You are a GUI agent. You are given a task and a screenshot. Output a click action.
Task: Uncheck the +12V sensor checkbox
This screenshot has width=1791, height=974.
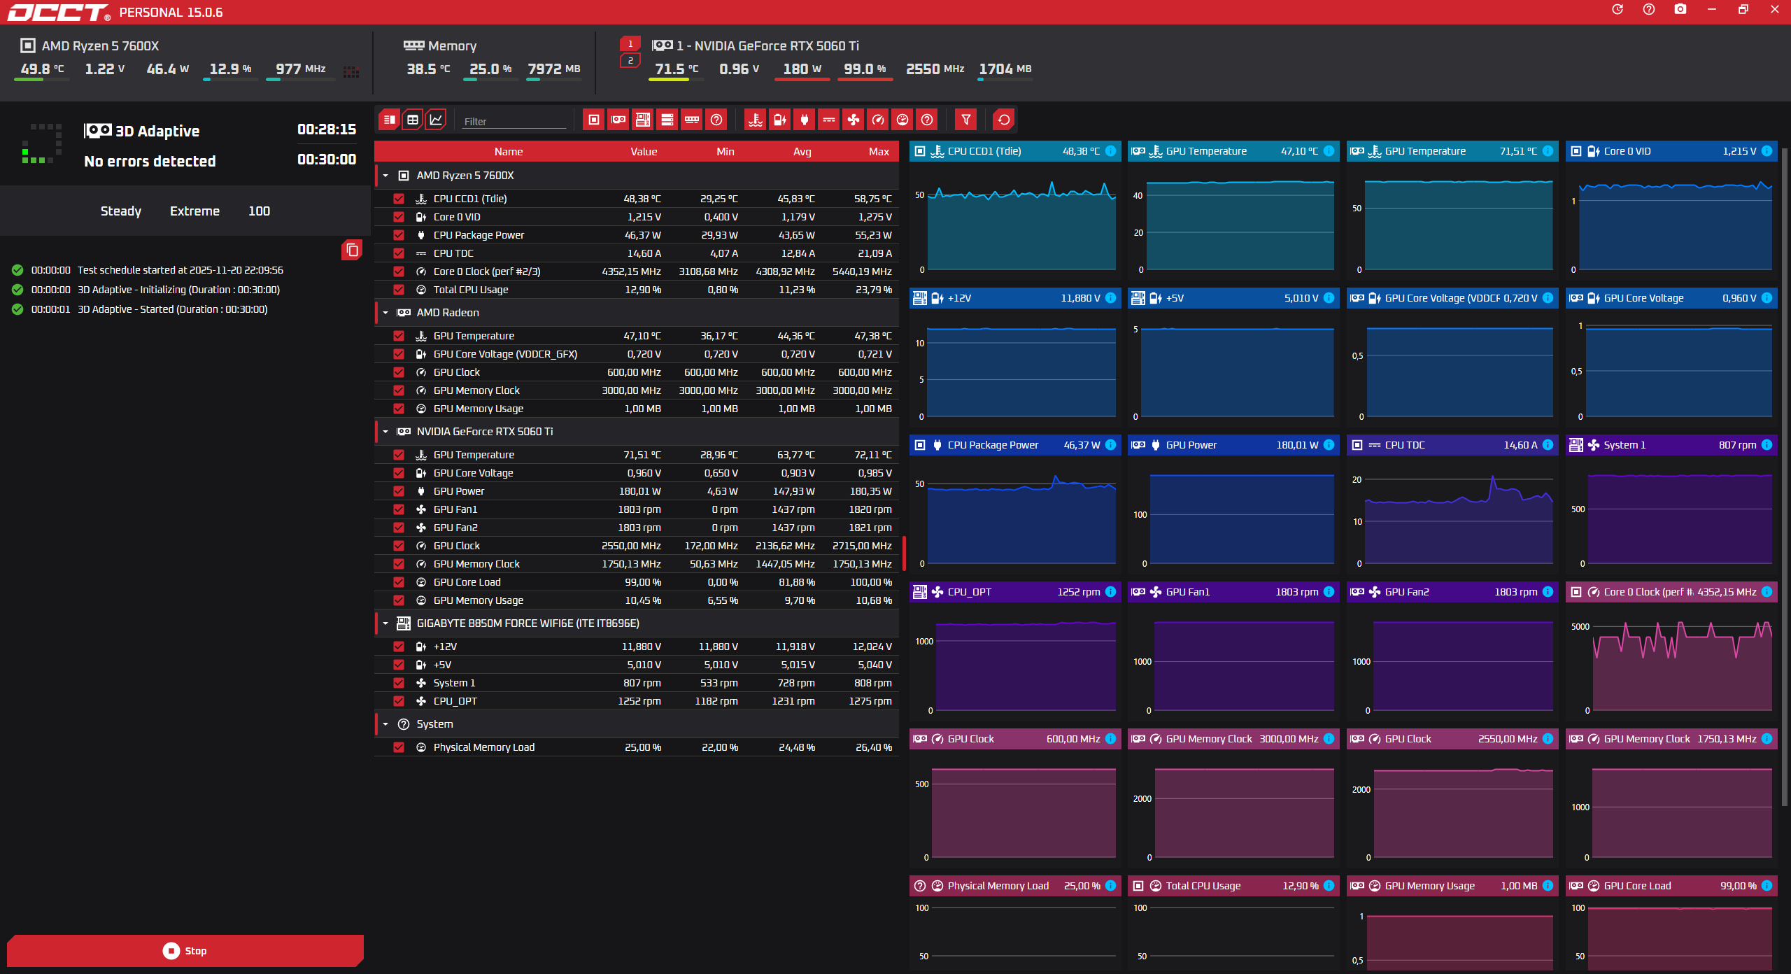tap(399, 647)
